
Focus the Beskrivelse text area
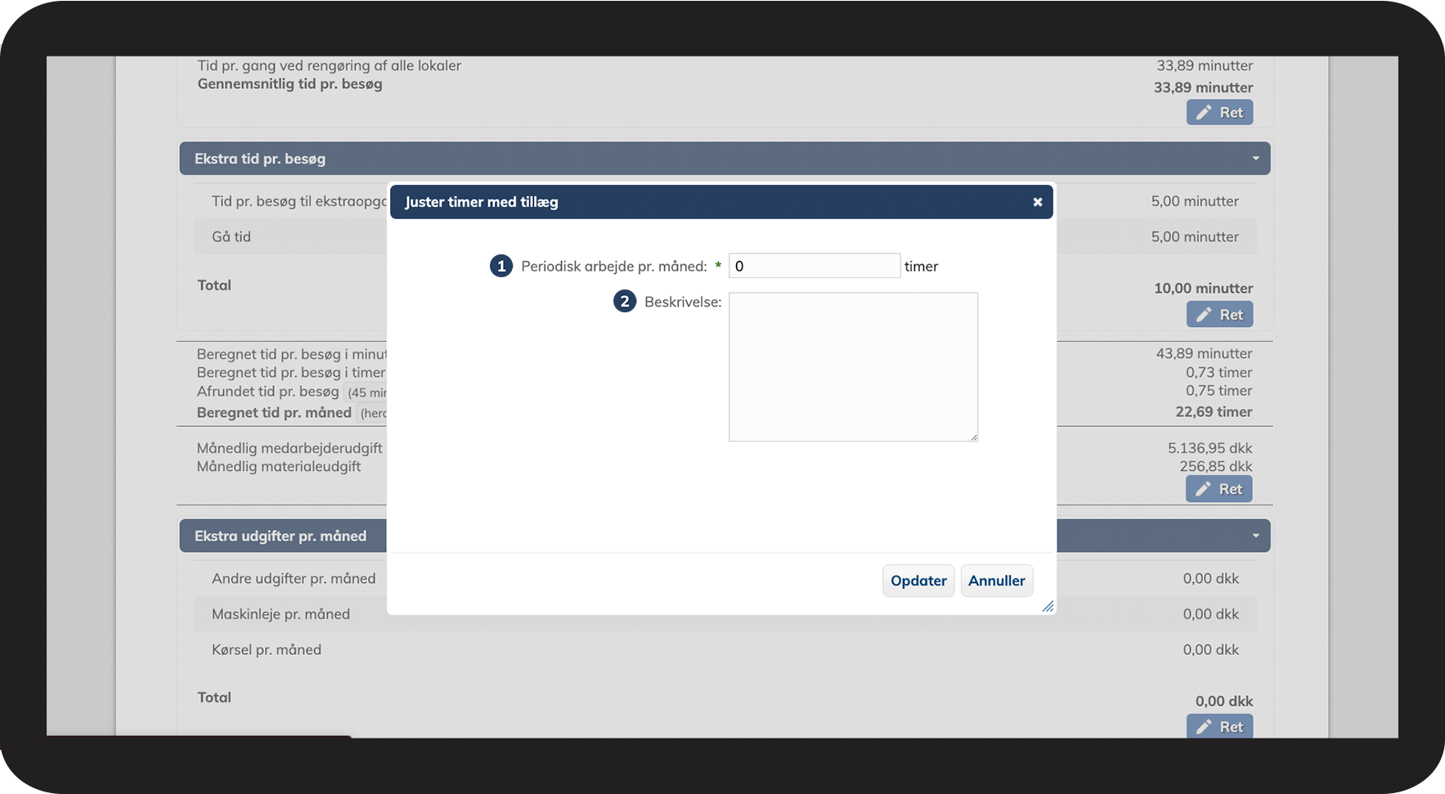(x=853, y=367)
